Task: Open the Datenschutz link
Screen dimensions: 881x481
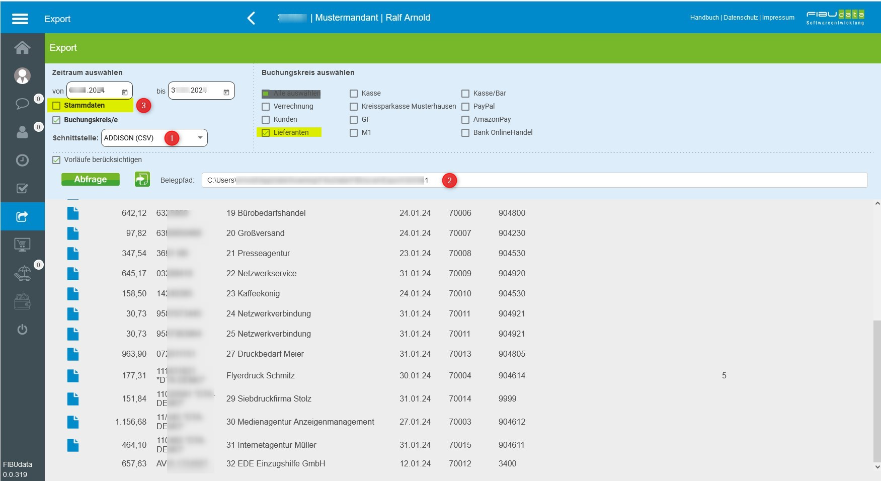Action: tap(740, 18)
